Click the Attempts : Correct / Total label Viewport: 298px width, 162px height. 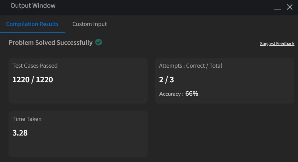(x=191, y=65)
